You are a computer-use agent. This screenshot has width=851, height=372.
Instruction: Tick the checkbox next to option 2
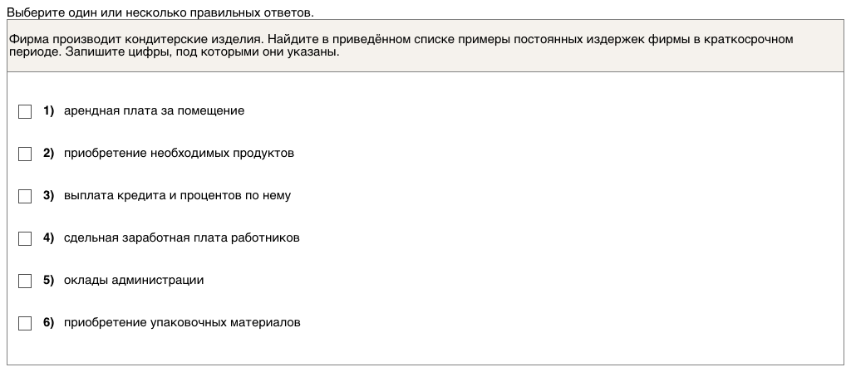[x=25, y=154]
